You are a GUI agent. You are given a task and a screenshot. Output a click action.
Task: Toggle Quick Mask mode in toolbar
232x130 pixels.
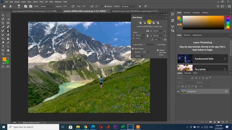(3, 66)
